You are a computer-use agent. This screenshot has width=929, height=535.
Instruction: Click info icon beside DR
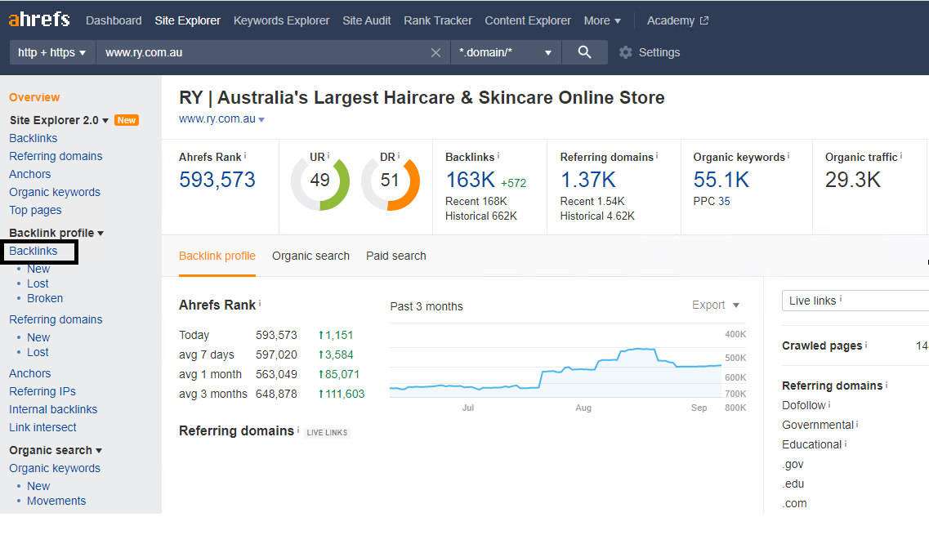coord(399,155)
